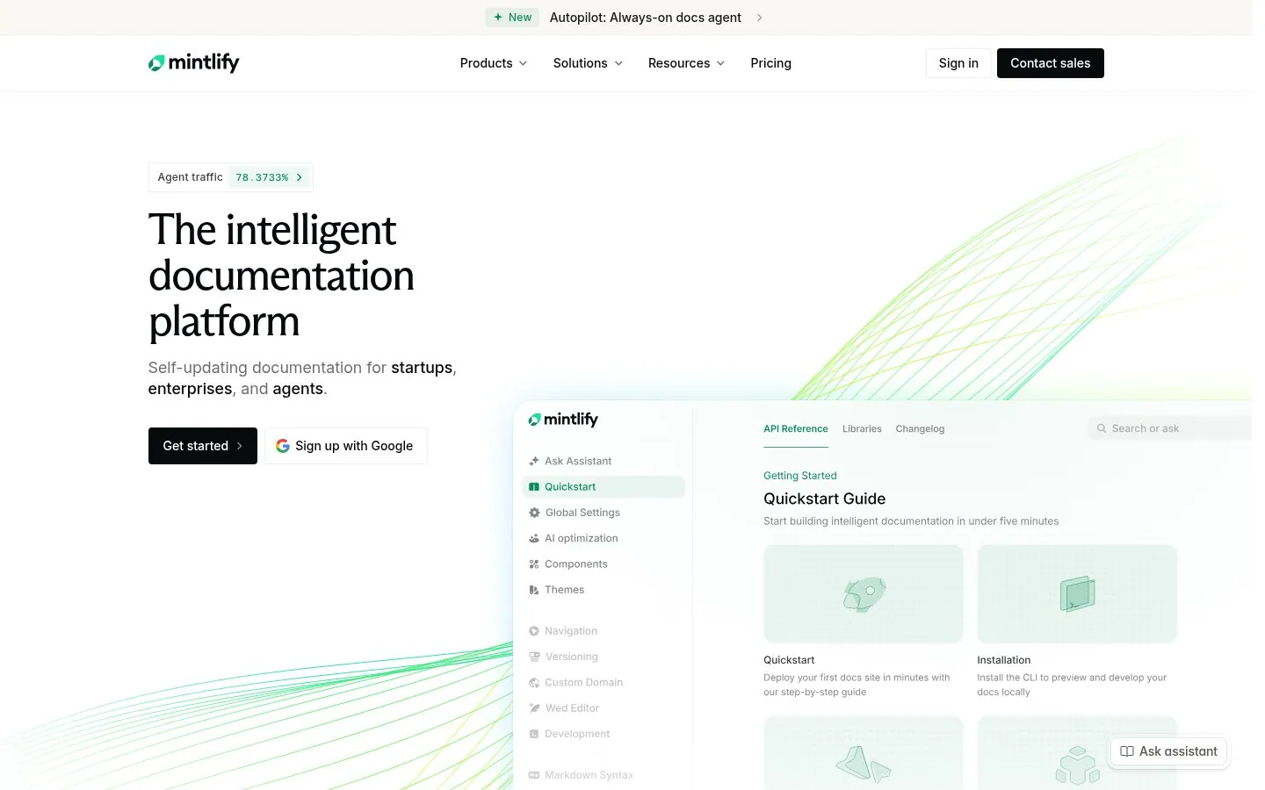This screenshot has width=1265, height=790.
Task: Click the Mintlify logo in docs preview
Action: (x=563, y=420)
